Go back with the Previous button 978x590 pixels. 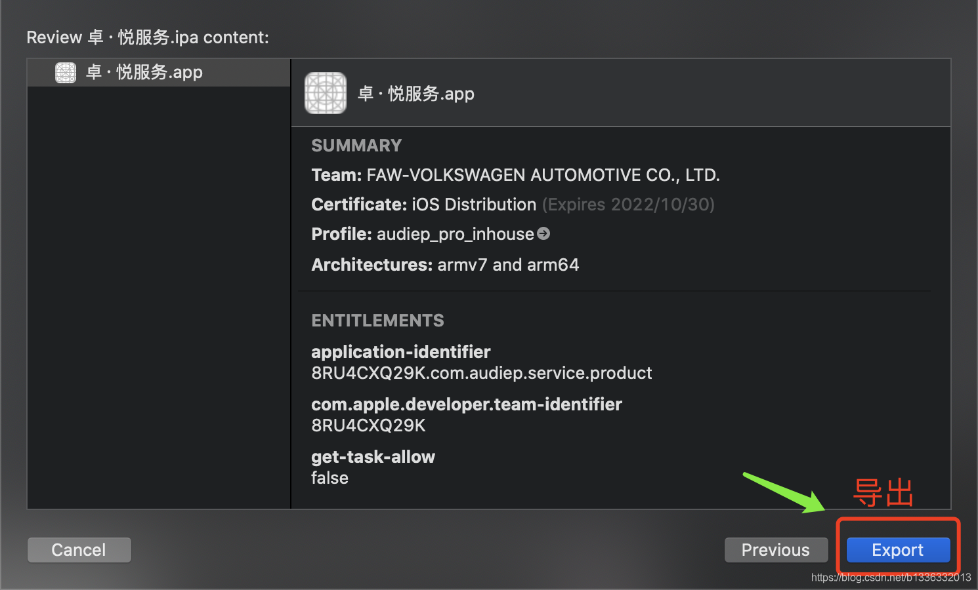point(776,550)
